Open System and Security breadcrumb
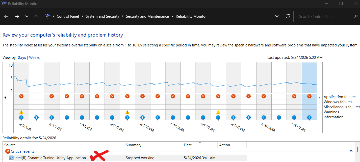The image size is (360, 162). [102, 16]
